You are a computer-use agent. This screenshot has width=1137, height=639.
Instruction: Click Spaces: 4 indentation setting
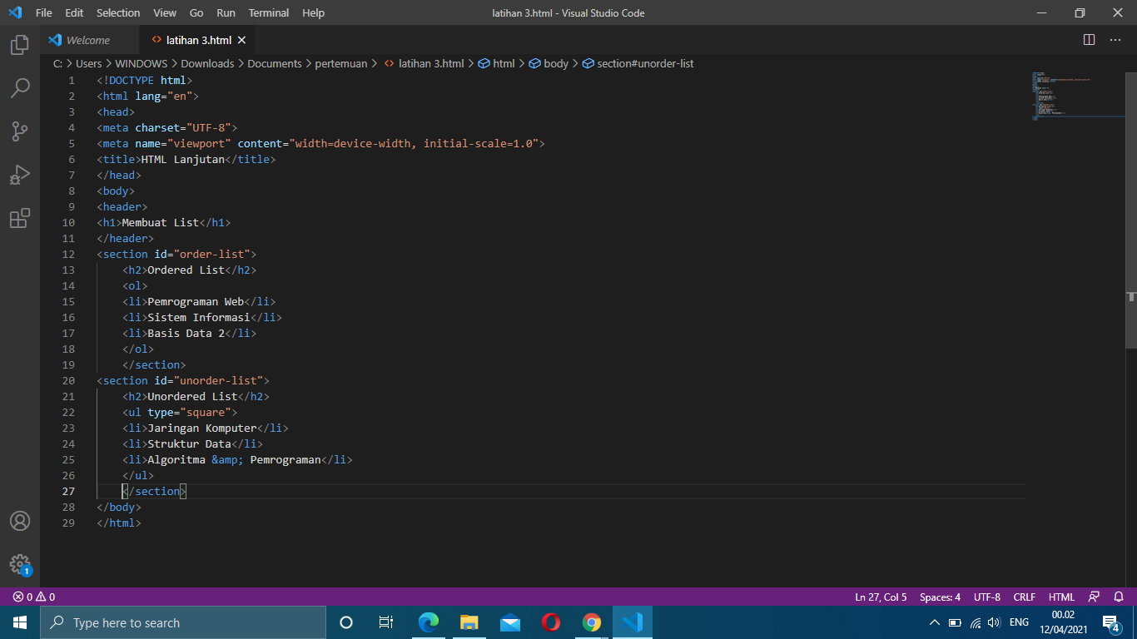(939, 597)
